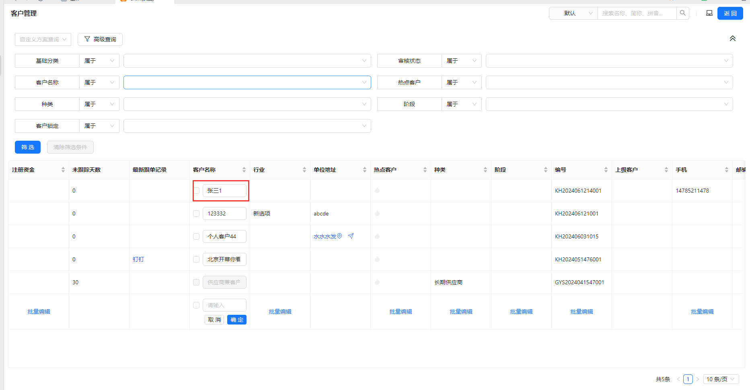Open the 默认 dropdown at top

(573, 13)
